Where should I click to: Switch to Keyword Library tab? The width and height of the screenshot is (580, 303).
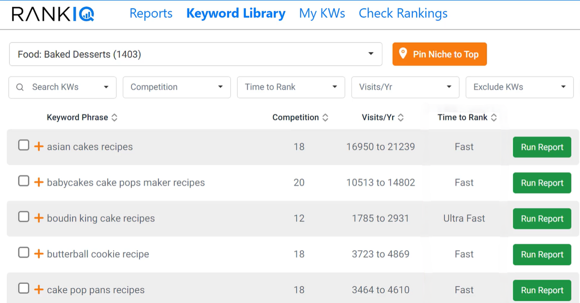pyautogui.click(x=236, y=13)
